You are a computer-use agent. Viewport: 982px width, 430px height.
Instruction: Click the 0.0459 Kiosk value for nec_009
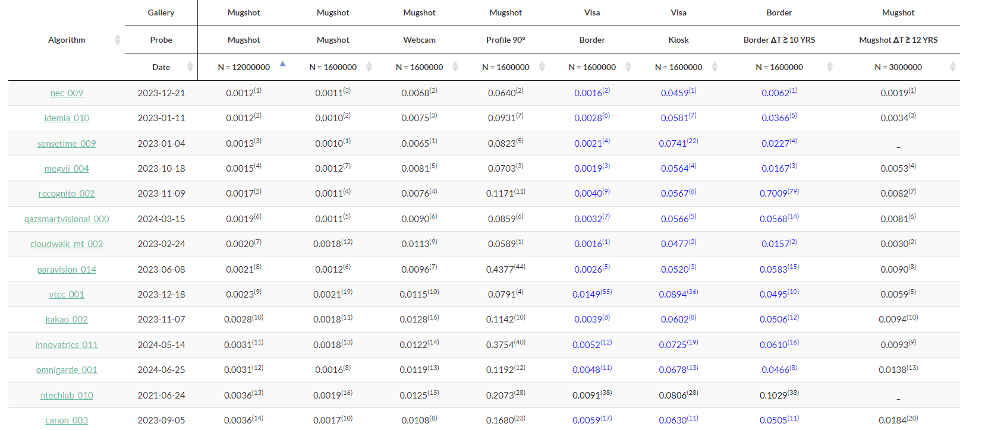(x=675, y=93)
